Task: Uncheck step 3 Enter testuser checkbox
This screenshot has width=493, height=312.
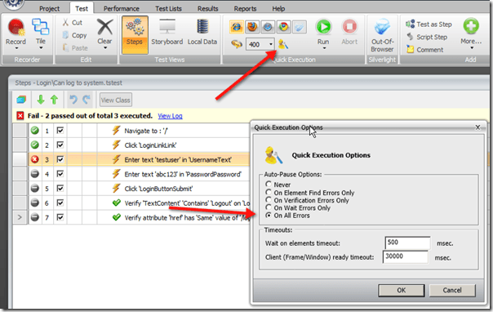Action: (x=60, y=159)
